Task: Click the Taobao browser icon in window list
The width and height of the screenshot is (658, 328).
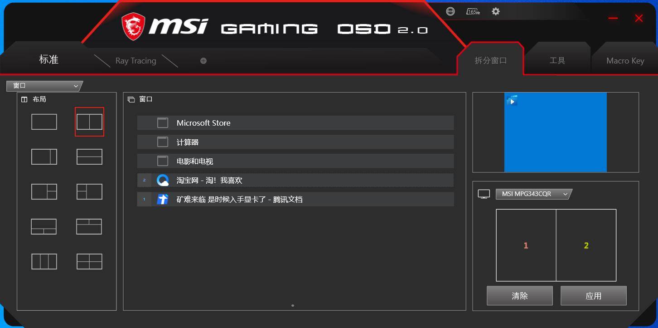Action: pos(163,180)
